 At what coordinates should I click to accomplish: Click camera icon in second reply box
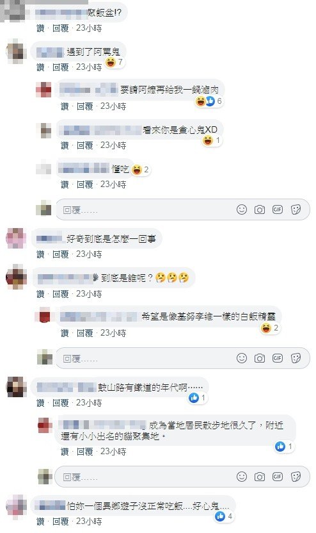pyautogui.click(x=260, y=358)
